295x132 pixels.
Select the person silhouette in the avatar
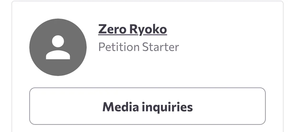point(58,48)
